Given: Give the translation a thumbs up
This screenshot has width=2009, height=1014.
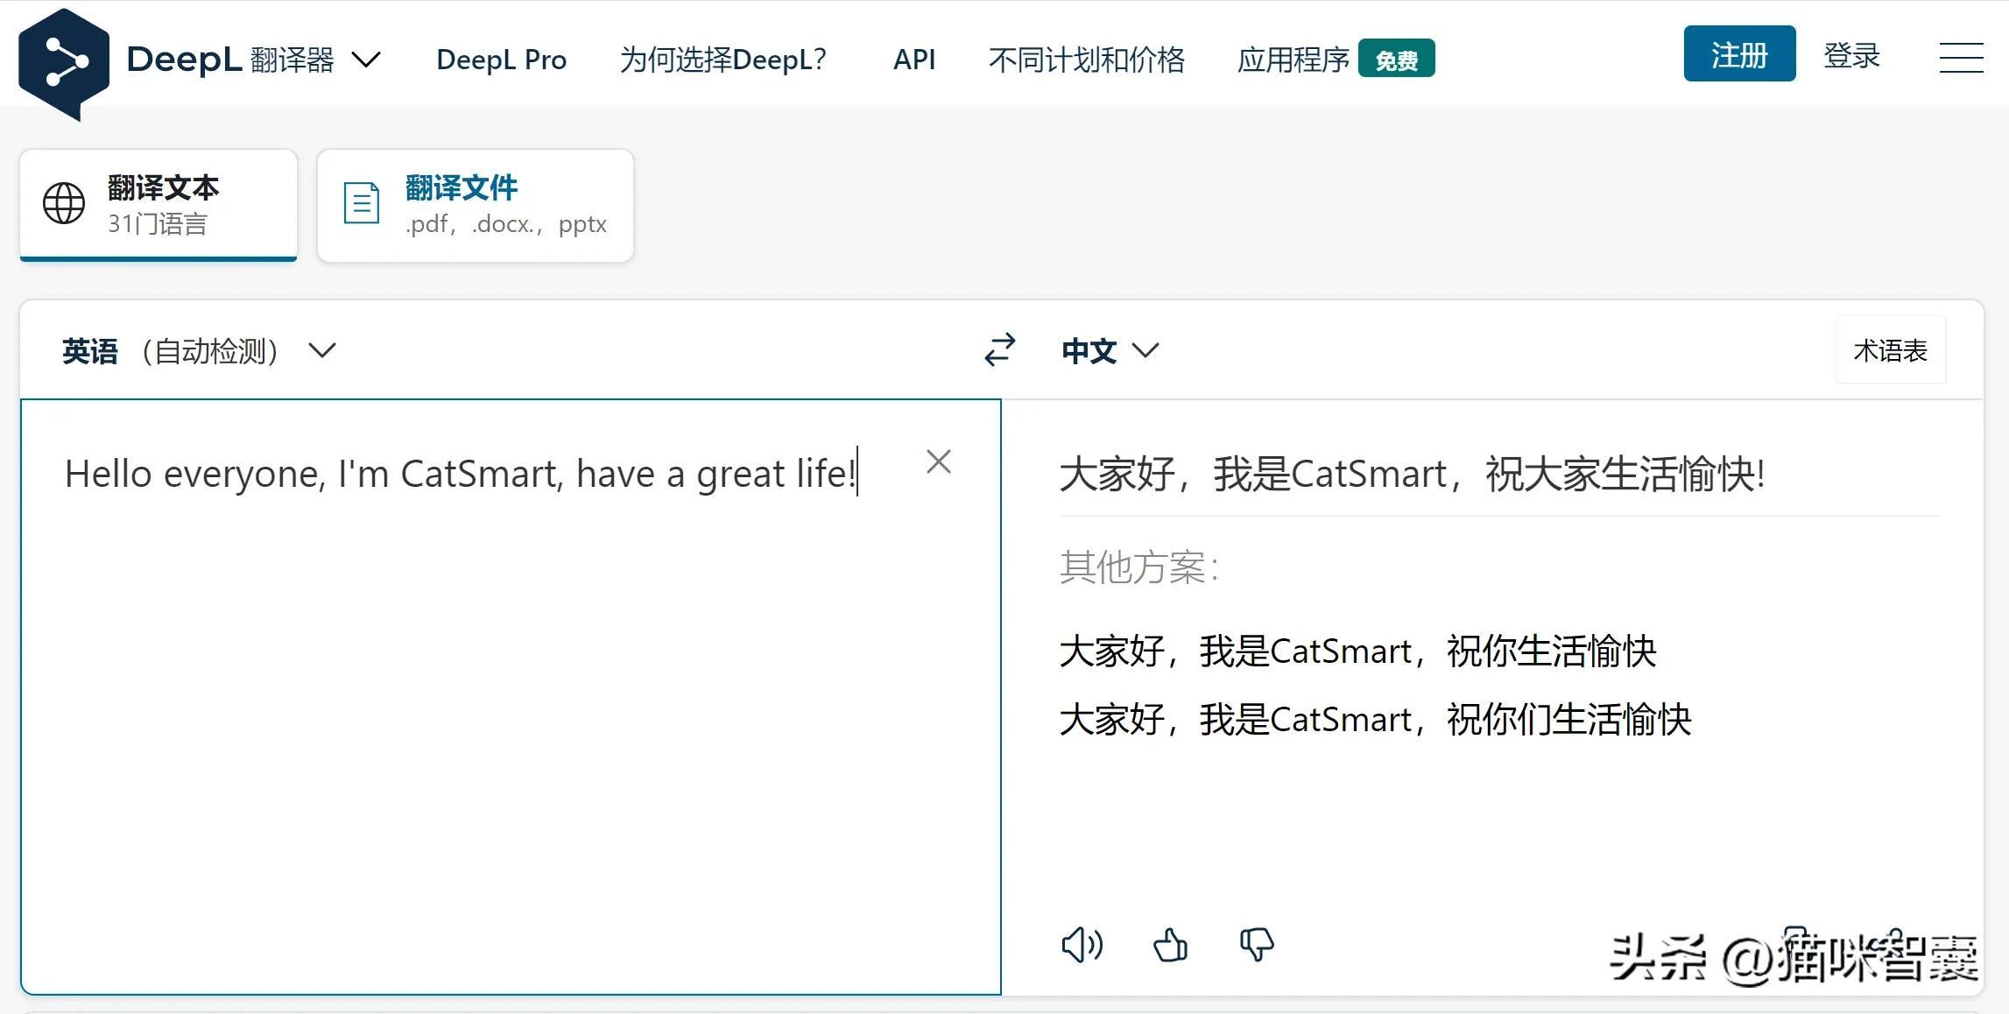Looking at the screenshot, I should pyautogui.click(x=1170, y=945).
